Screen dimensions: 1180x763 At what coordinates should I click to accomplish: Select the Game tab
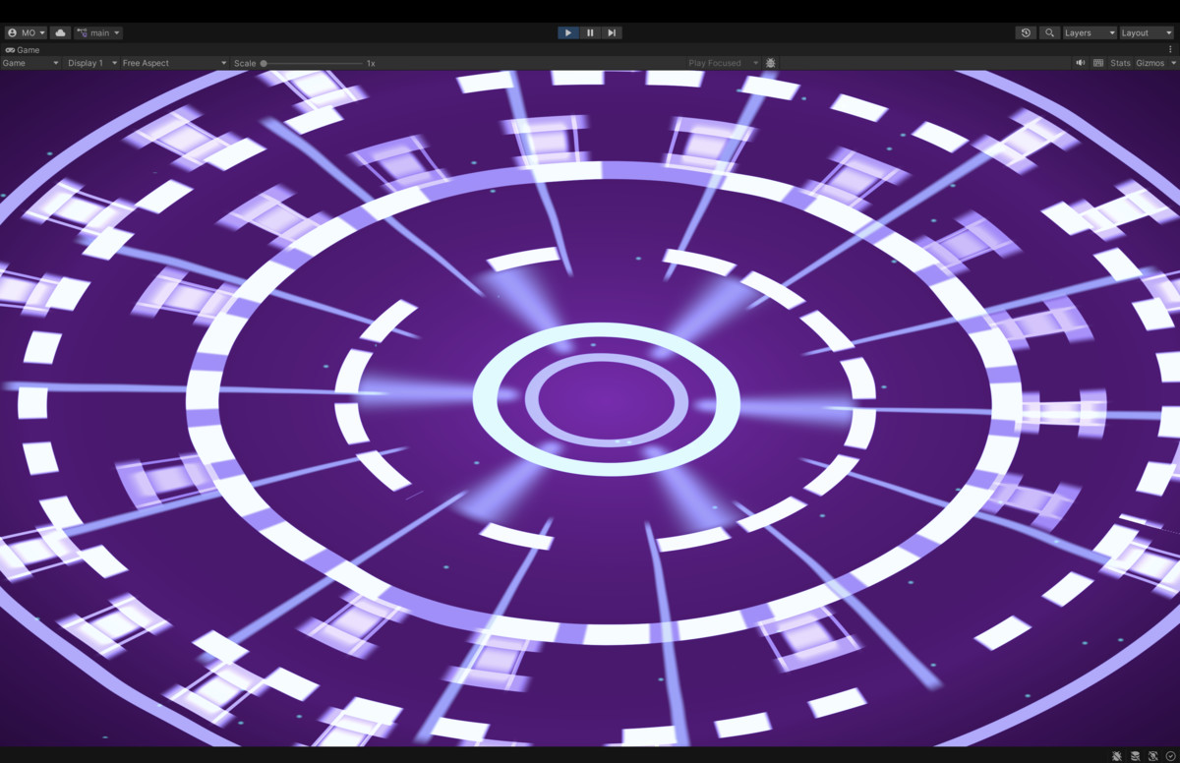(x=23, y=49)
